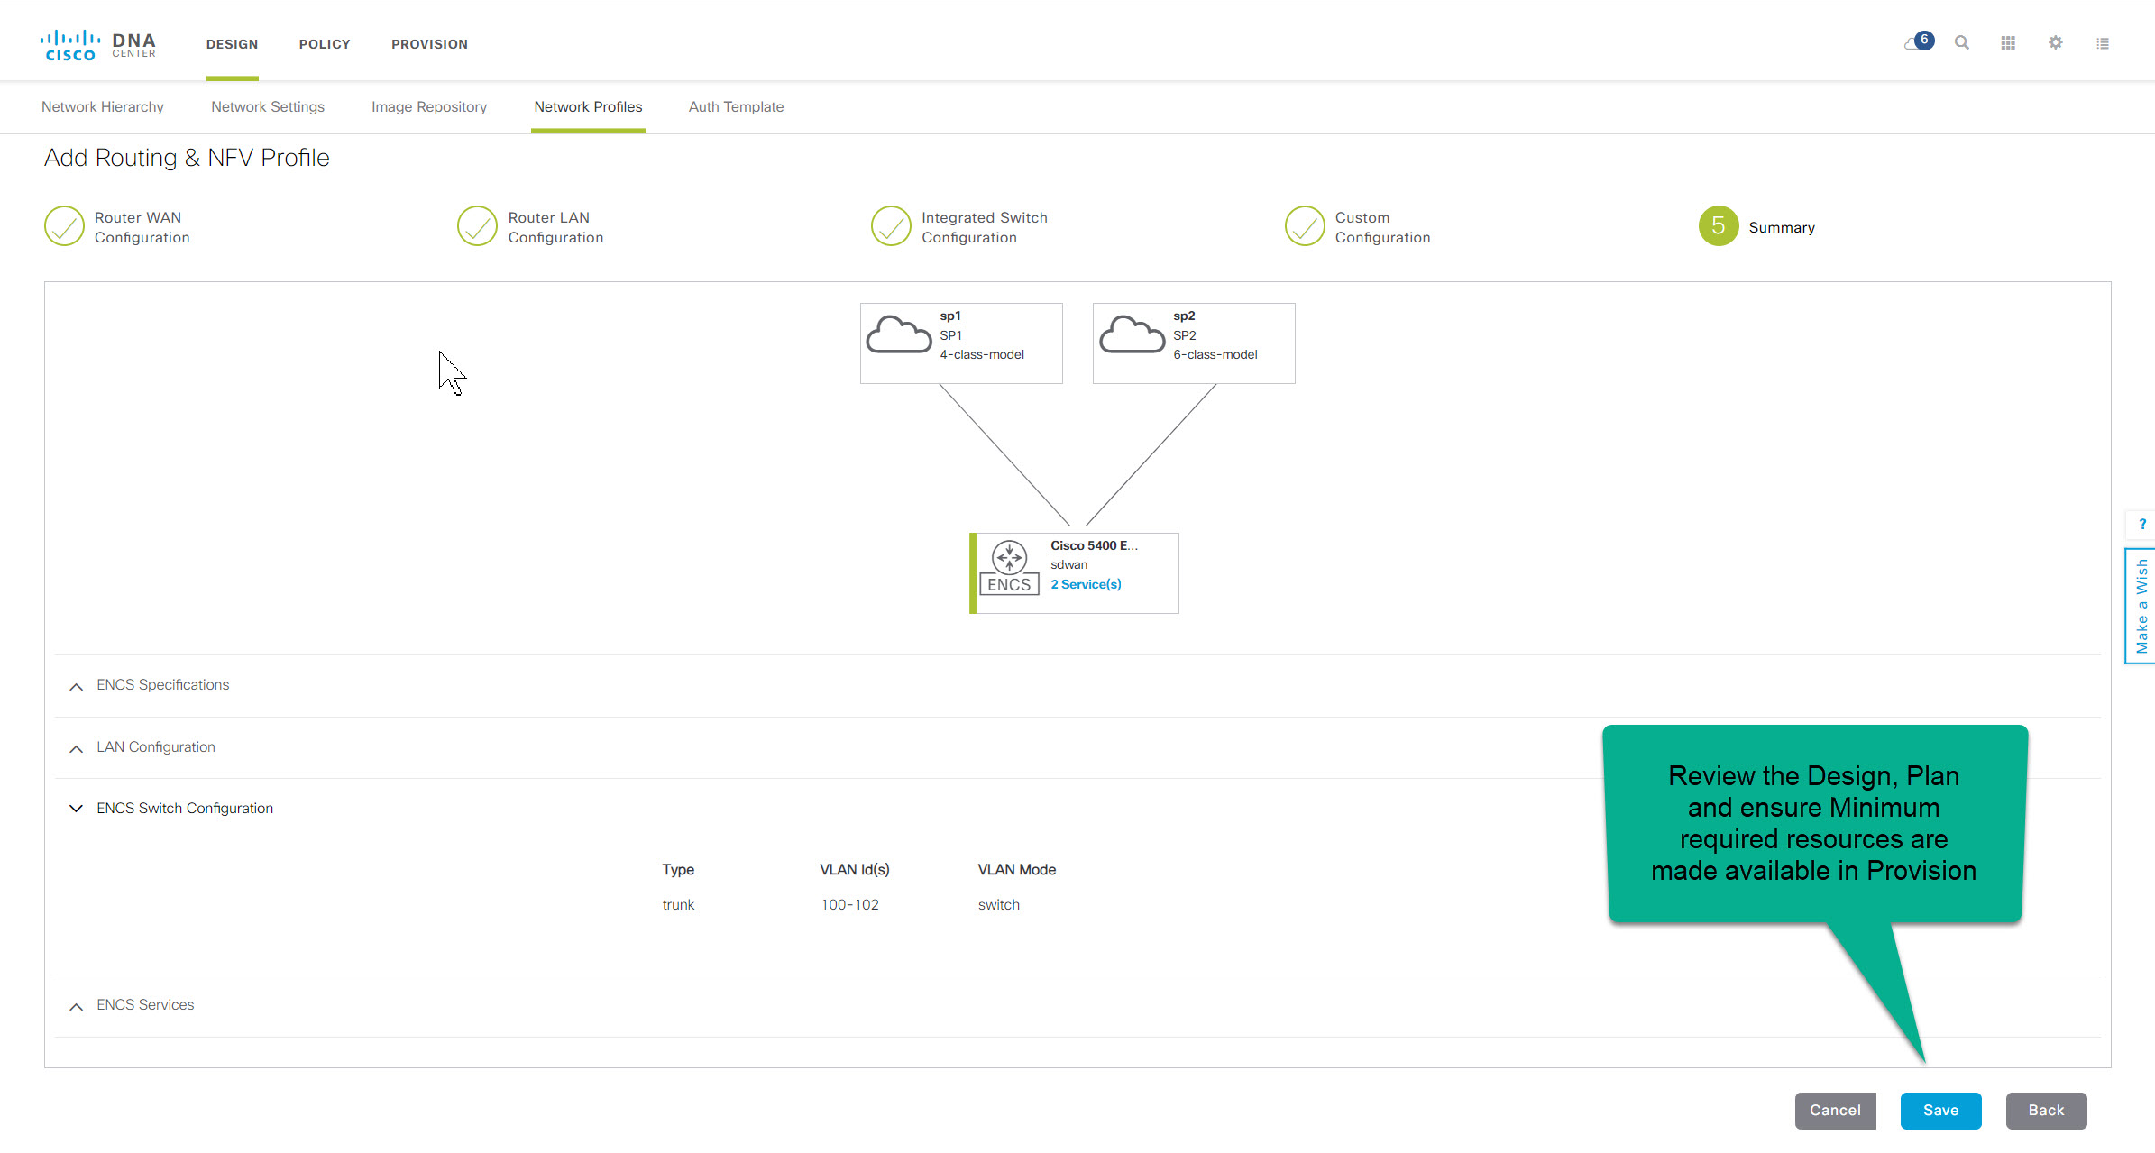Open Network Settings tab
The image size is (2155, 1153).
click(268, 106)
